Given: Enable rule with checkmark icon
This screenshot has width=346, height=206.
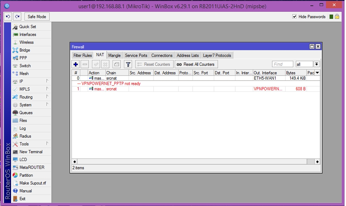Looking at the screenshot, I should [96, 64].
